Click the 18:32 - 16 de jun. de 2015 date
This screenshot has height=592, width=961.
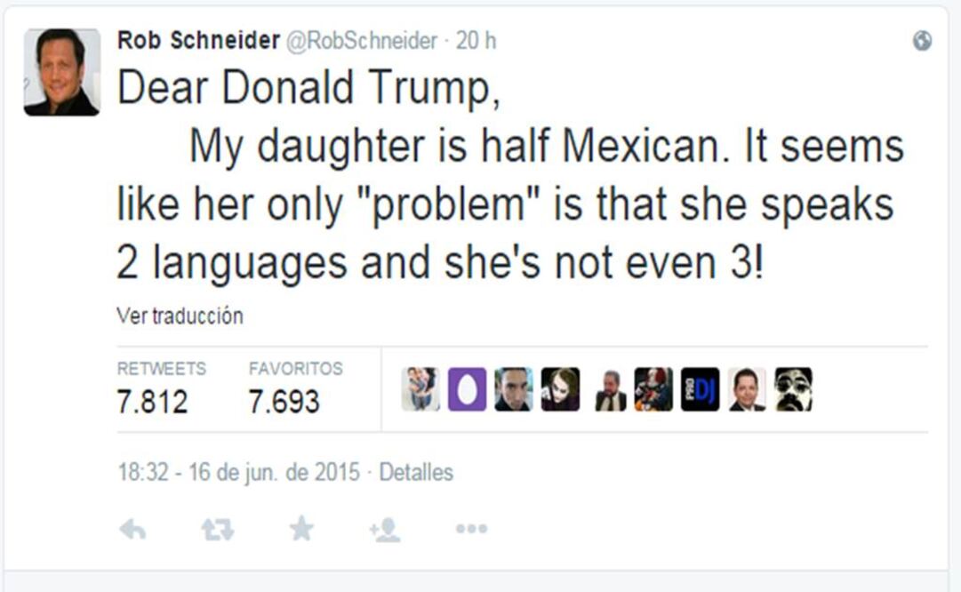tap(238, 472)
